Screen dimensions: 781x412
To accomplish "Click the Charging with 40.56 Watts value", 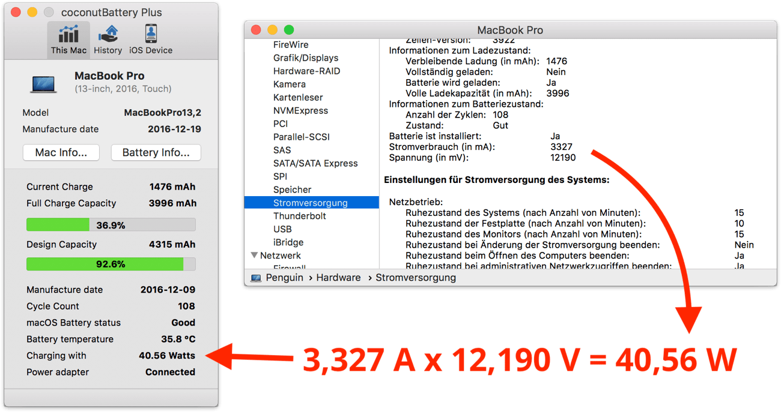I will [x=167, y=356].
